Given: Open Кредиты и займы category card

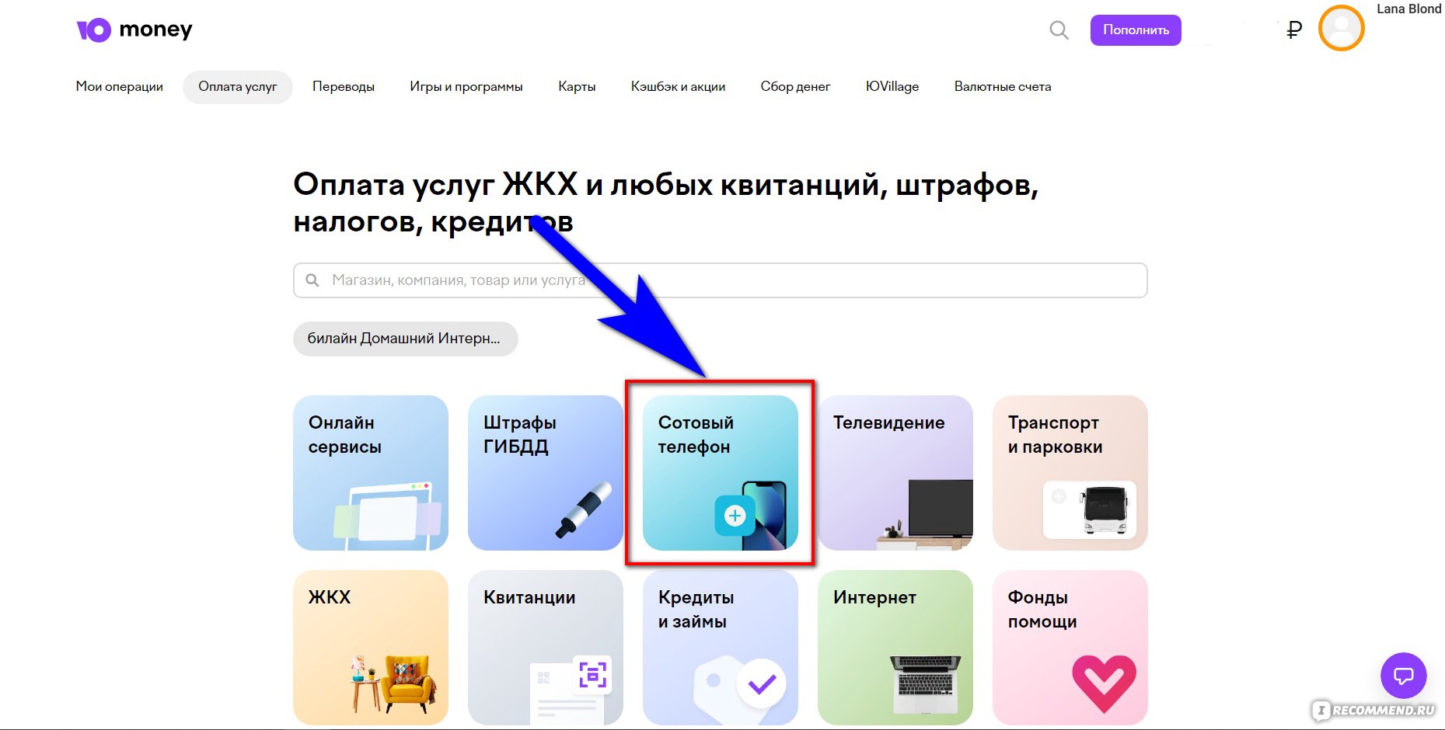Looking at the screenshot, I should click(721, 648).
